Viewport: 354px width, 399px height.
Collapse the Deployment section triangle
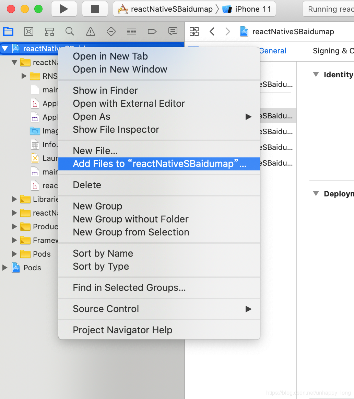click(x=316, y=193)
